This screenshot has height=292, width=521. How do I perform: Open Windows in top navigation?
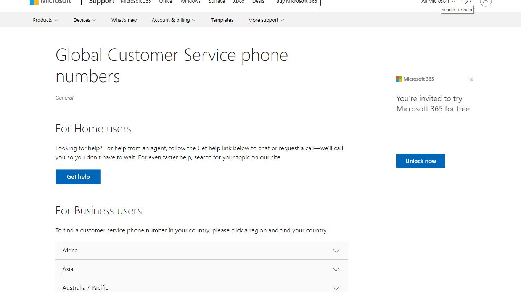(190, 2)
